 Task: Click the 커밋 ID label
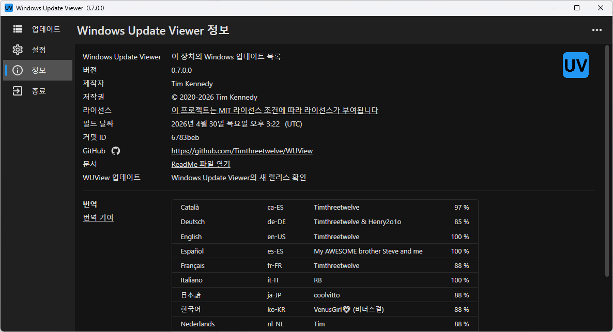coord(95,137)
